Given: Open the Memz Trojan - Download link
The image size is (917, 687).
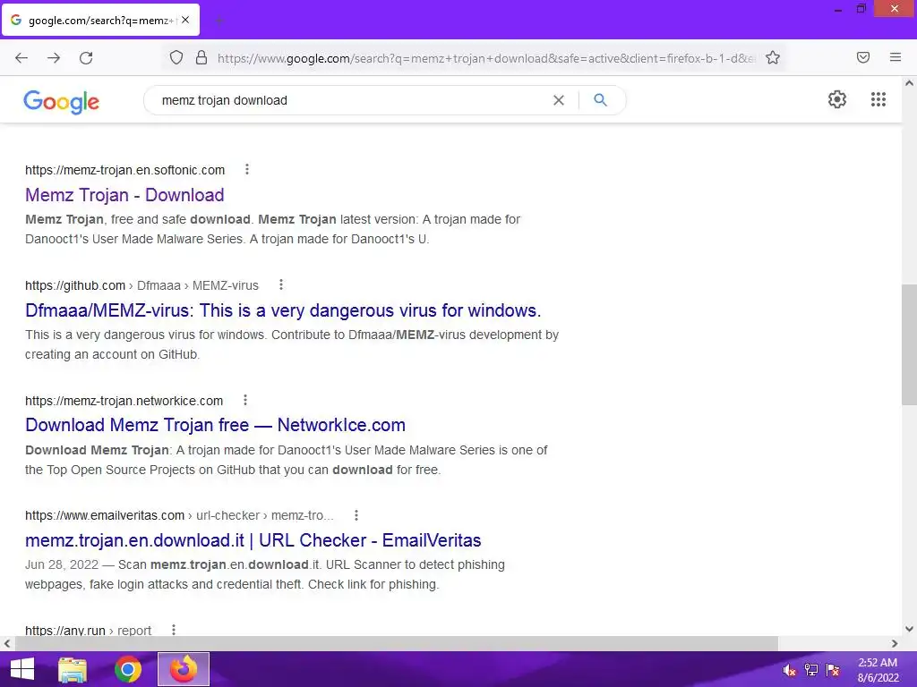Looking at the screenshot, I should [x=124, y=195].
